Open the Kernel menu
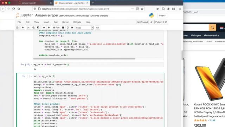The height and width of the screenshot is (127, 225). (65, 22)
